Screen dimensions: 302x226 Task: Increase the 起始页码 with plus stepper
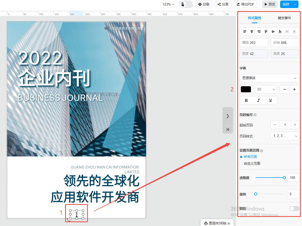(x=295, y=125)
